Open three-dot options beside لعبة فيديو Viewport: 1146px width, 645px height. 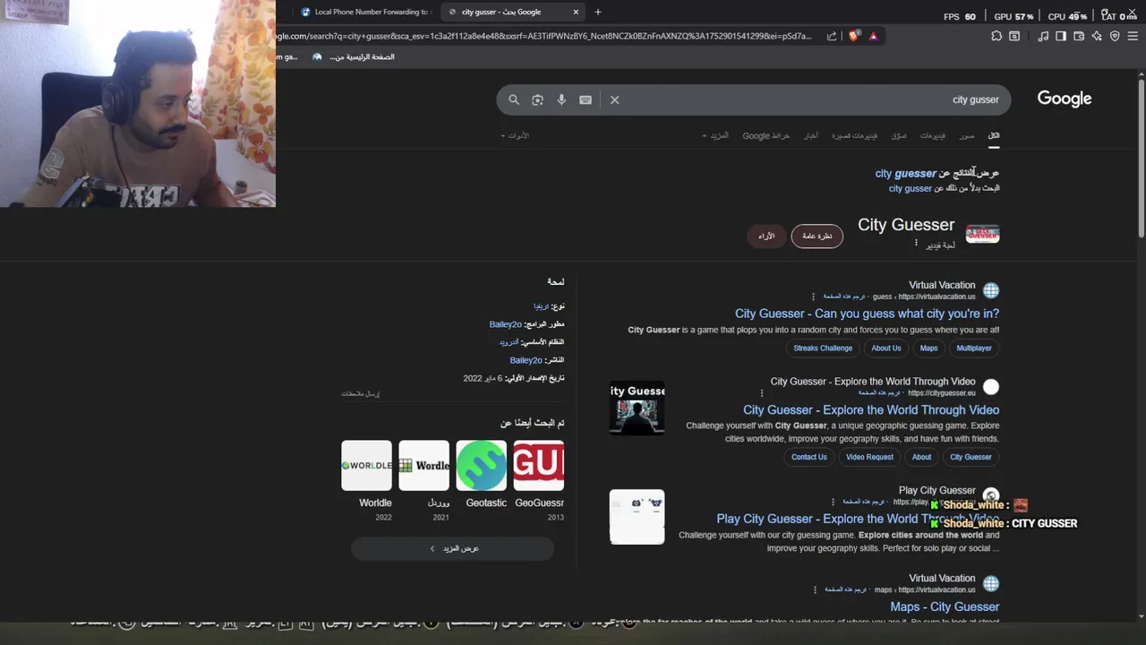pyautogui.click(x=916, y=244)
